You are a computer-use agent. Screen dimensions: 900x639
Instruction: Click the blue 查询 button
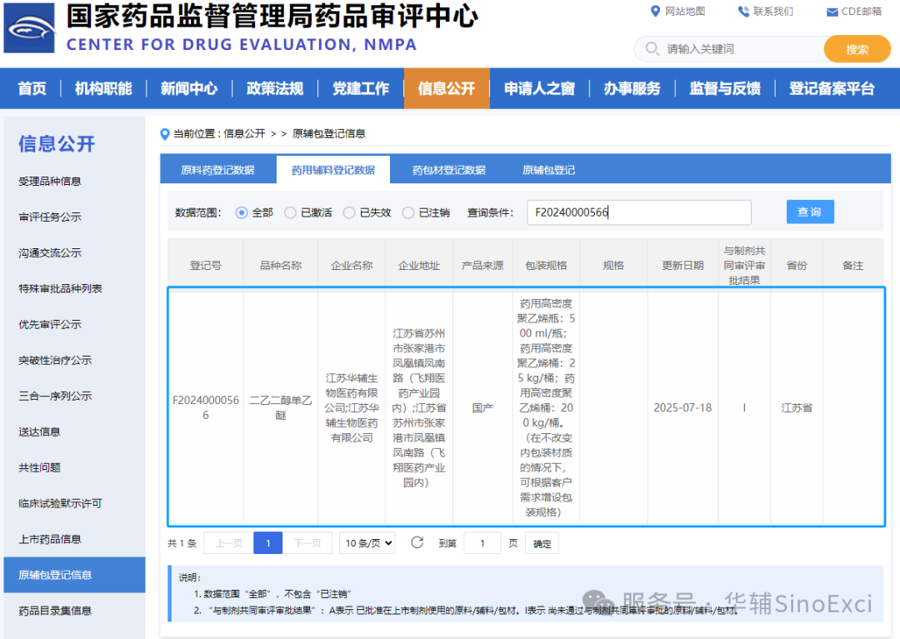point(810,212)
